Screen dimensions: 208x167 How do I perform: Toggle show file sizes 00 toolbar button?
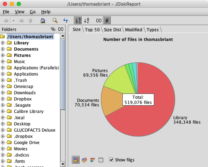pyautogui.click(x=99, y=20)
